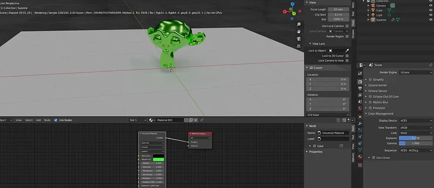Enable Lock to 3D Cursor checkbox
This screenshot has height=188, width=434.
pyautogui.click(x=347, y=56)
